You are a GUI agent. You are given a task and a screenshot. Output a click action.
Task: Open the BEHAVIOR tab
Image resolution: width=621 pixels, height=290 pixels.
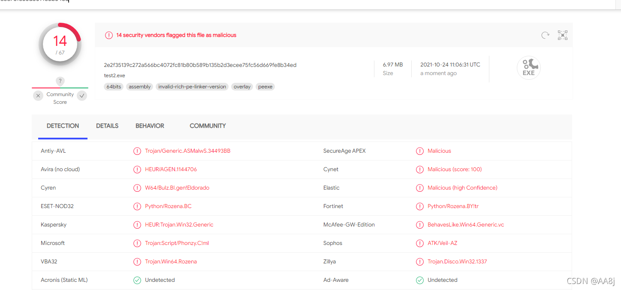[x=150, y=126]
